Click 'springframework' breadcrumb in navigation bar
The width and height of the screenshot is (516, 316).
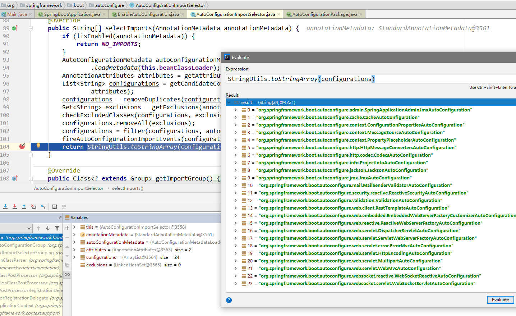[x=41, y=5]
